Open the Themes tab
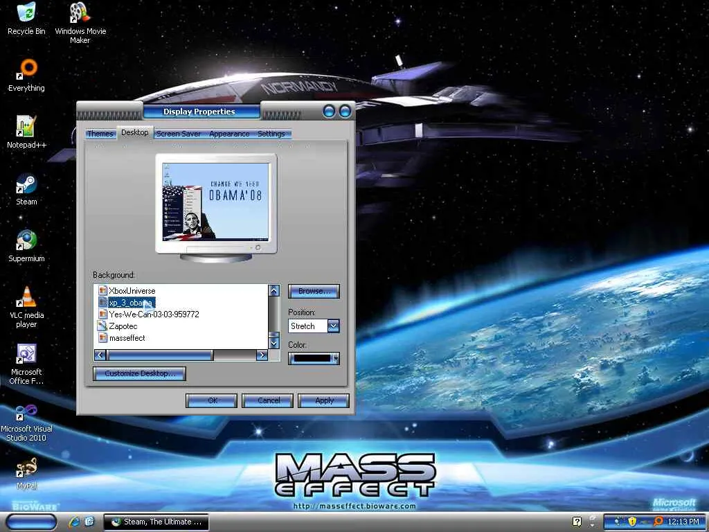The image size is (709, 532). click(x=100, y=134)
